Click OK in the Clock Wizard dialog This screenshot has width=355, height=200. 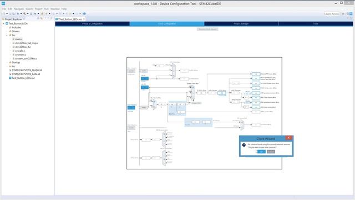(x=261, y=152)
